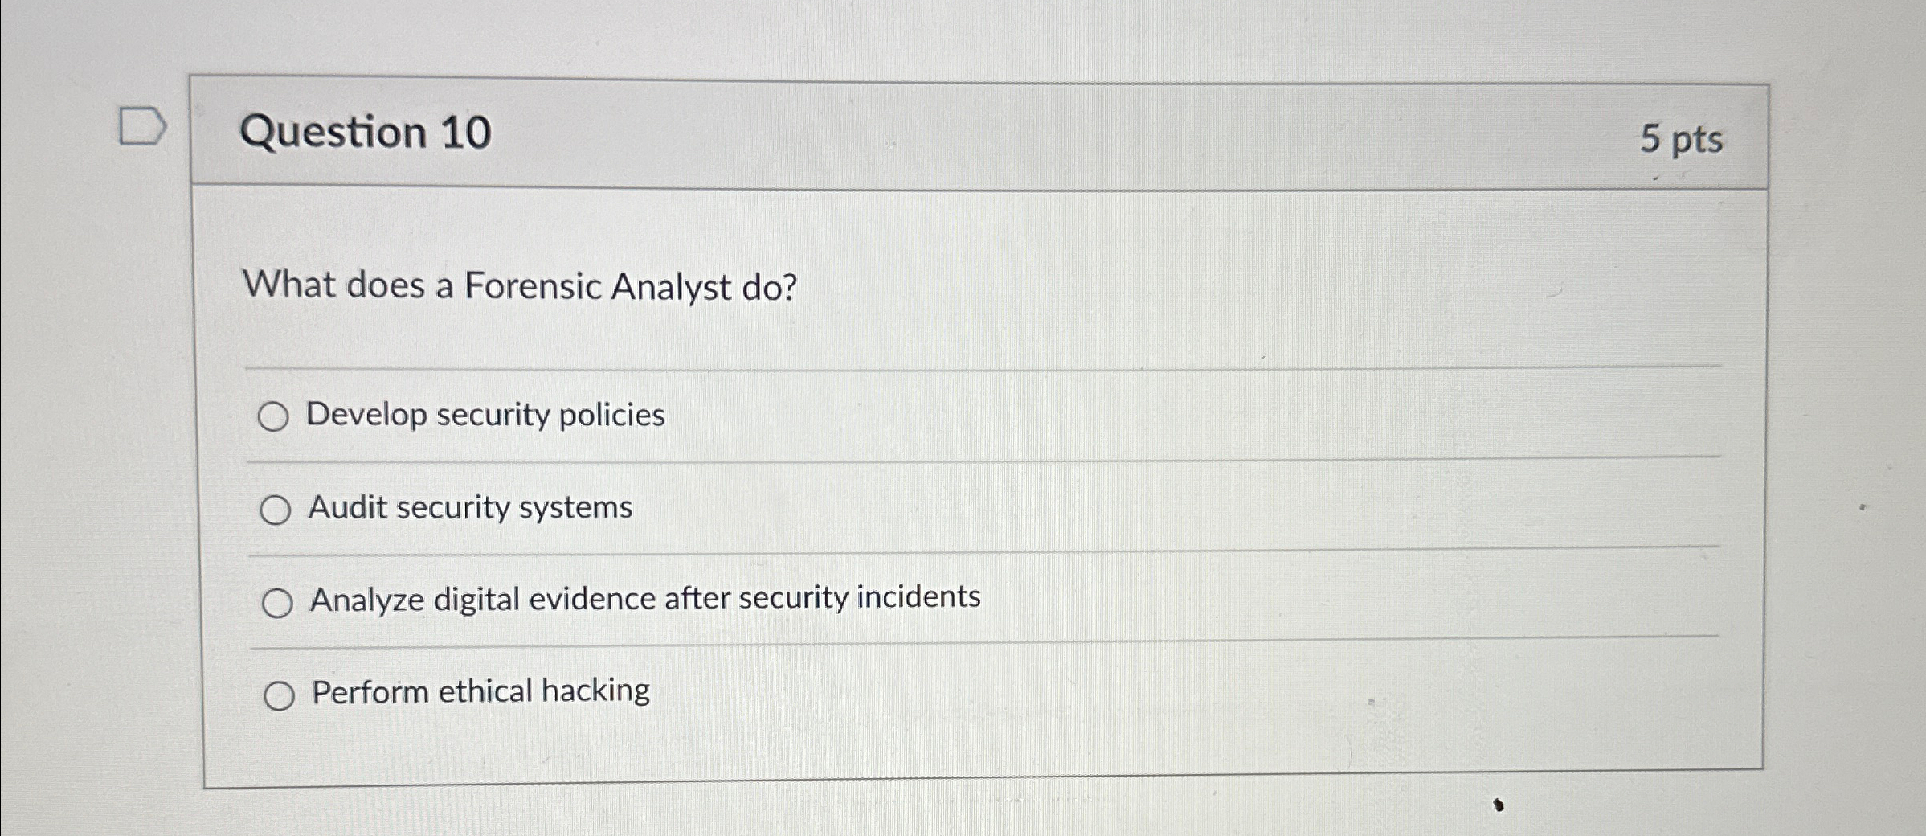Viewport: 1926px width, 836px height.
Task: Click the 'Analyze digital evidence' answer text
Action: [644, 599]
